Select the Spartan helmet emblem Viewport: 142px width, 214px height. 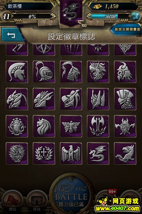(17, 72)
